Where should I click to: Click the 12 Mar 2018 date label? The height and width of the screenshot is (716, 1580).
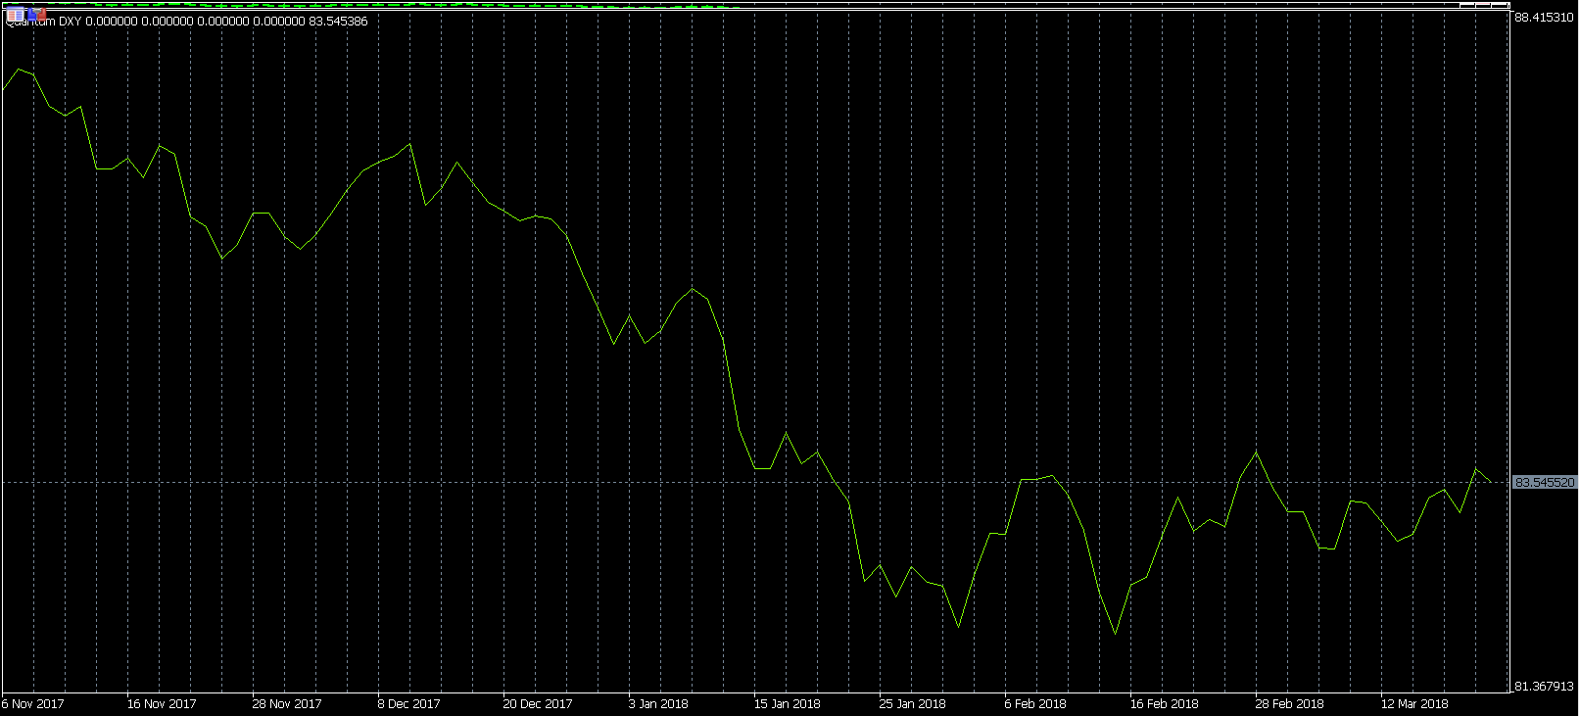point(1414,703)
